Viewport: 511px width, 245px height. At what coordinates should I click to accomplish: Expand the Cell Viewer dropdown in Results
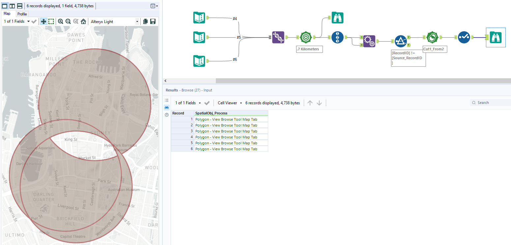coord(229,103)
